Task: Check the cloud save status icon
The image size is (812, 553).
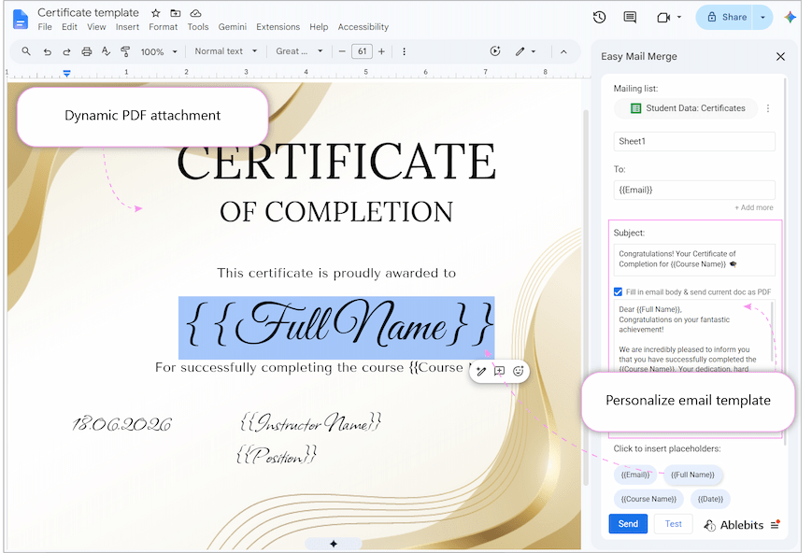Action: (195, 13)
